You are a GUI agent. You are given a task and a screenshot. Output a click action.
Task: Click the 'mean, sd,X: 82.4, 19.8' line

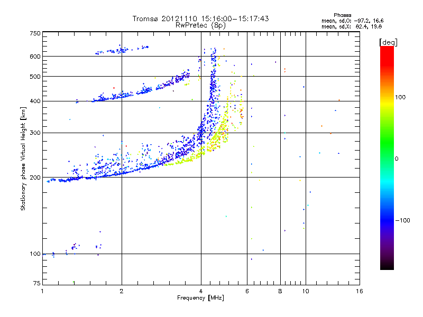pyautogui.click(x=352, y=26)
